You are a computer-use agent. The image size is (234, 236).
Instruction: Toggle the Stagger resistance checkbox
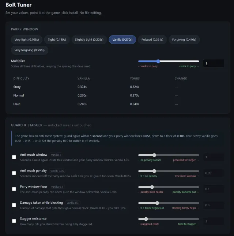pos(14,221)
